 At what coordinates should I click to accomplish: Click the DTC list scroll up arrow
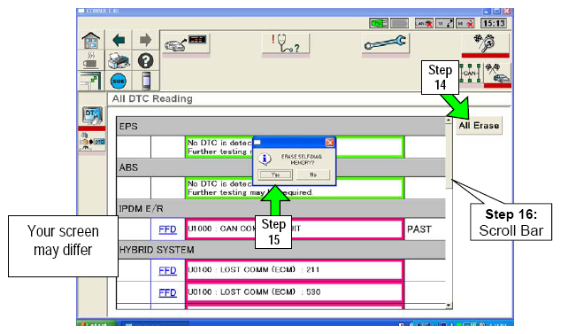point(449,120)
